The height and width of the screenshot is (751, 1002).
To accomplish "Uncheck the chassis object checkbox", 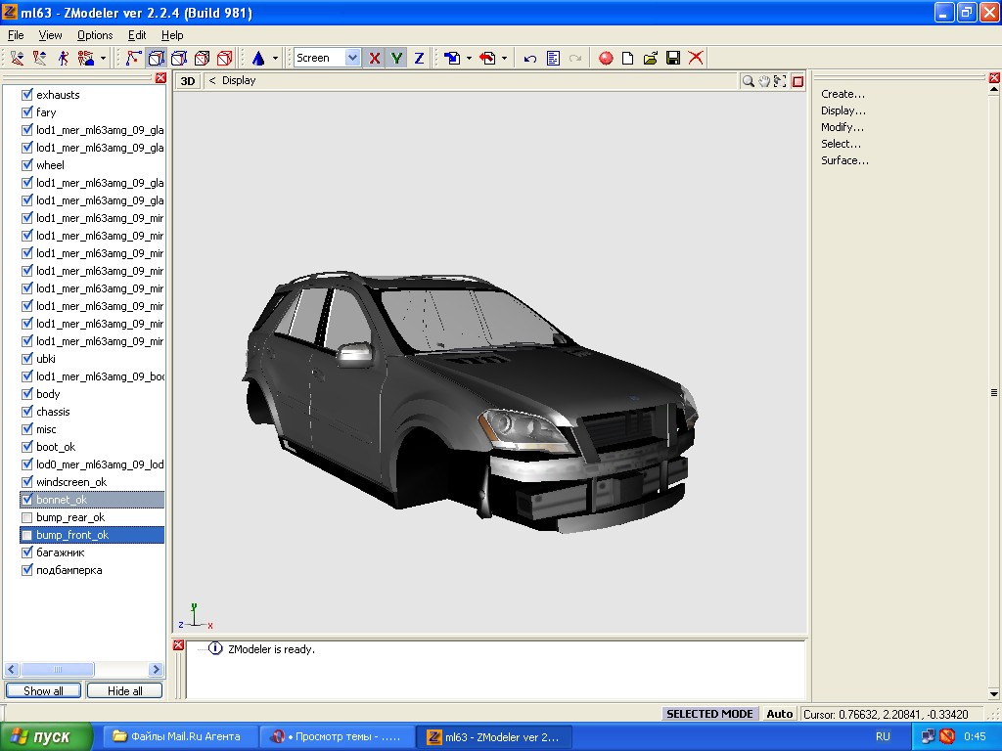I will click(x=26, y=412).
